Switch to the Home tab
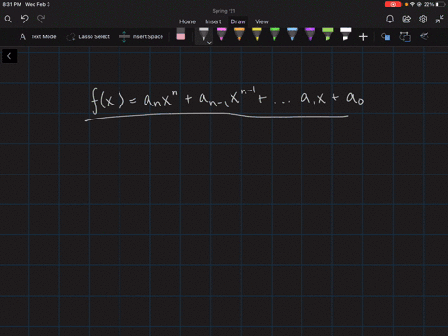The height and width of the screenshot is (336, 448). (188, 21)
